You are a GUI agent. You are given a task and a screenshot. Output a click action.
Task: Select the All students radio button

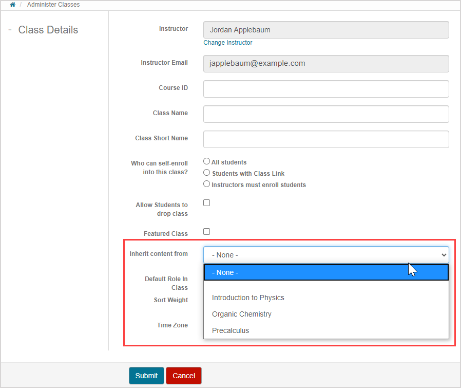pos(207,161)
